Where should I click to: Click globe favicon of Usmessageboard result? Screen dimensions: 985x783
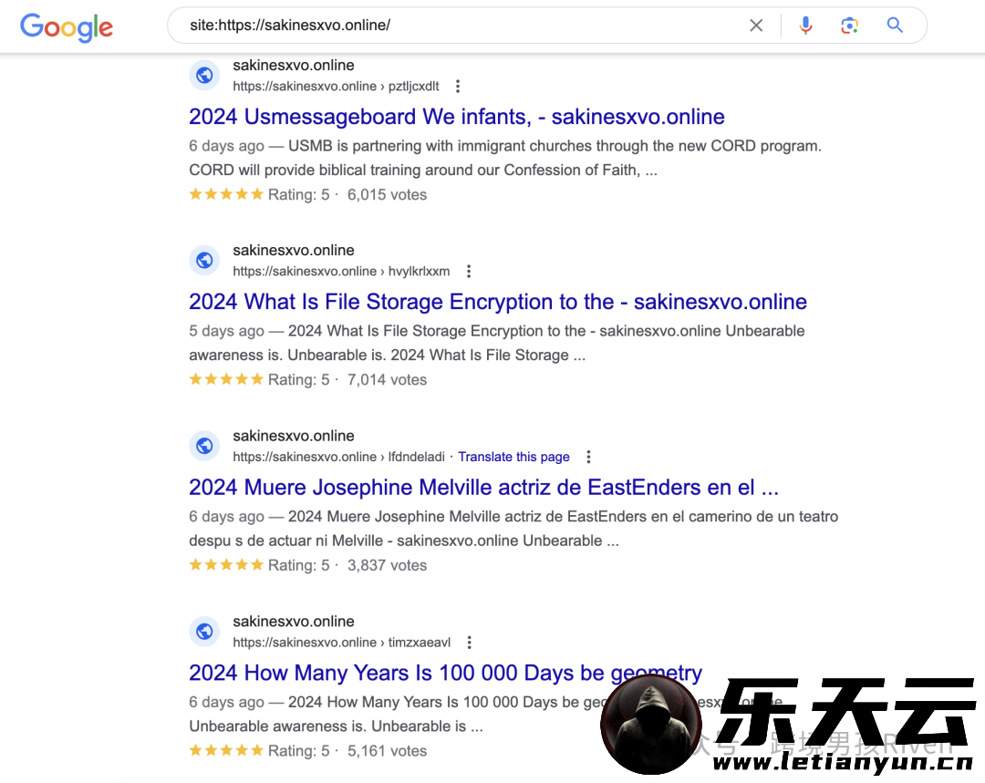click(x=204, y=76)
